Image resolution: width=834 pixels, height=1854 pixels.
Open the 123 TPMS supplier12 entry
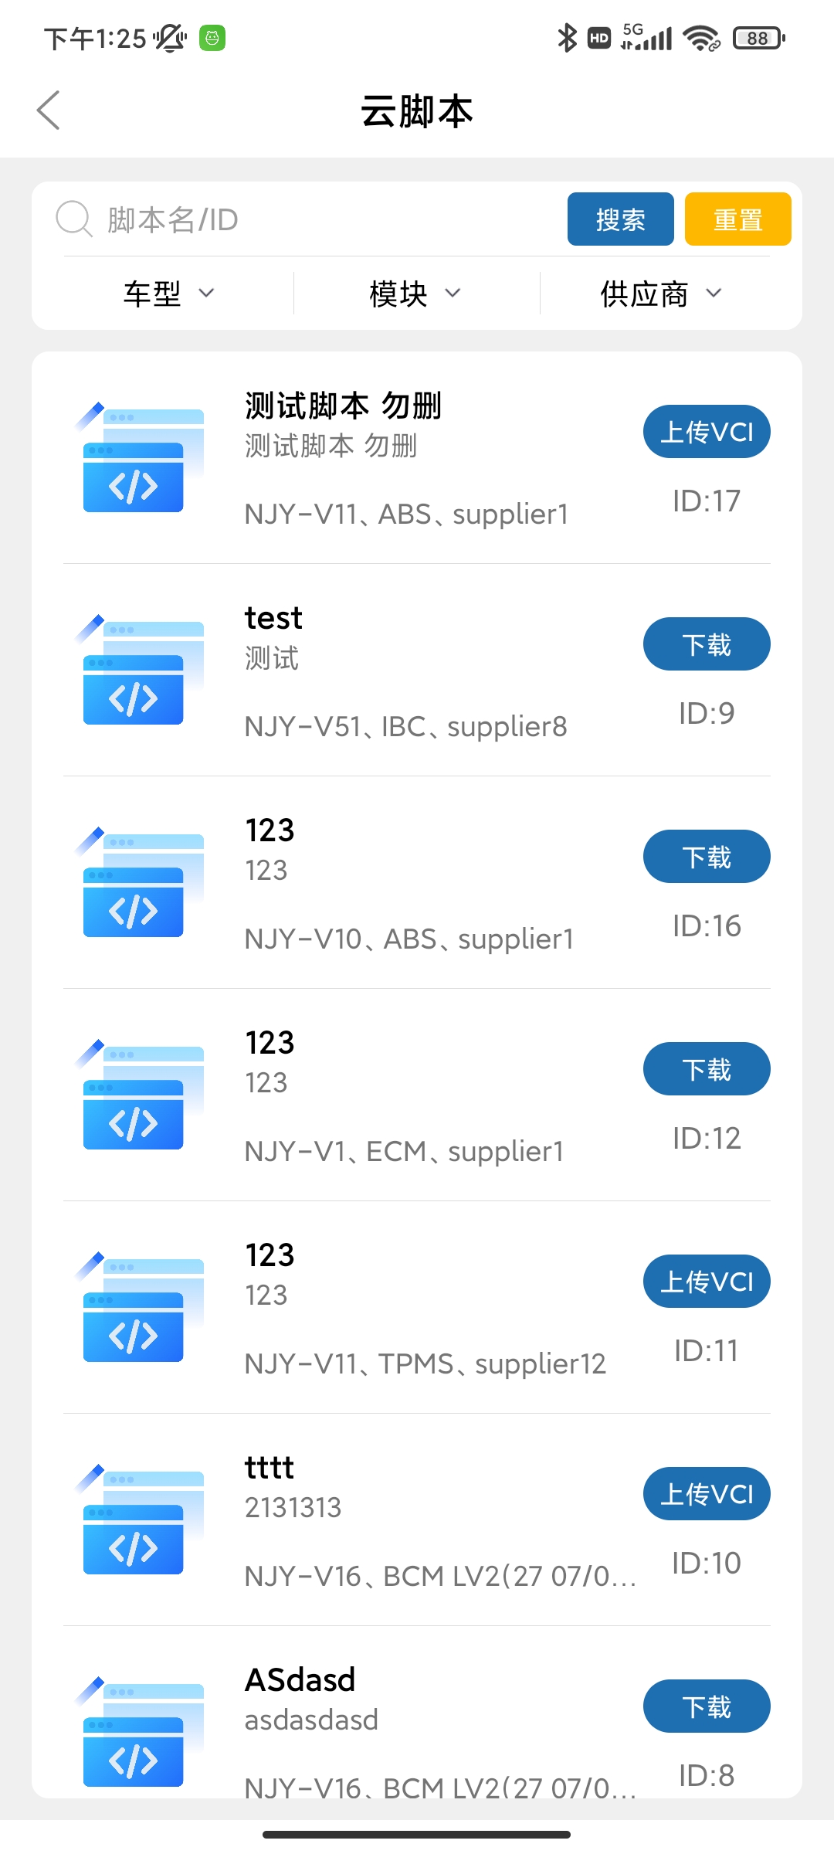(417, 1307)
